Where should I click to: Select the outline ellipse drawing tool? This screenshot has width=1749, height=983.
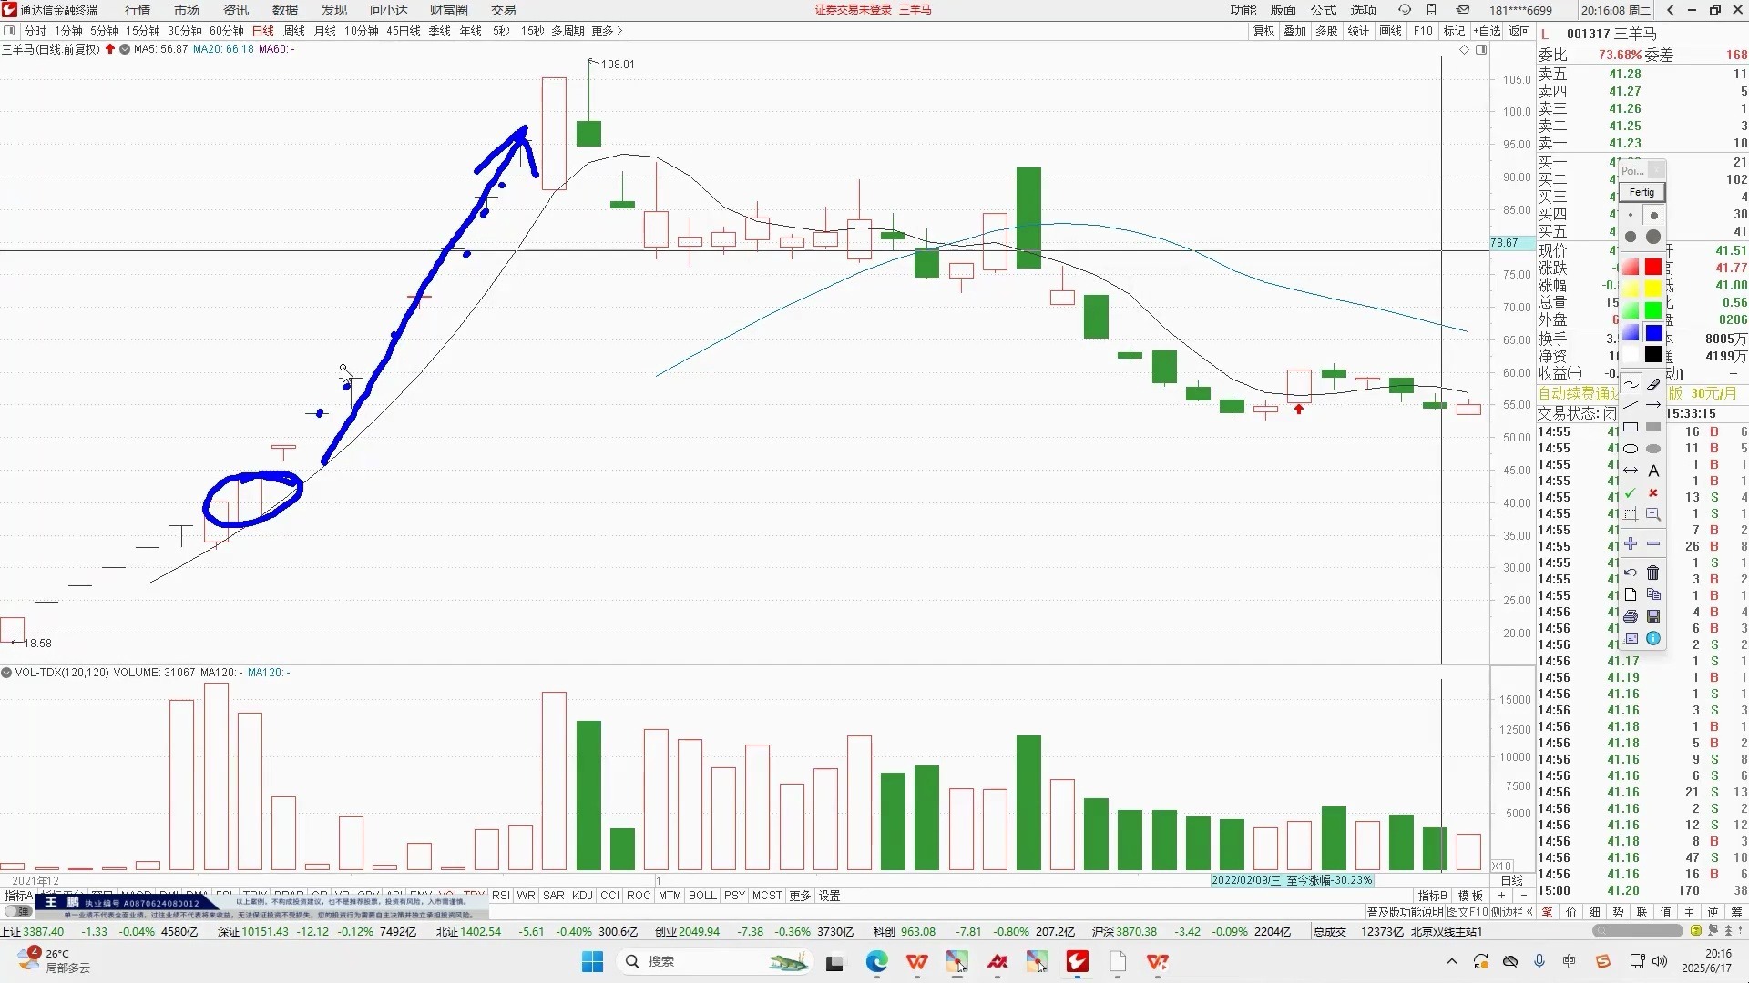pyautogui.click(x=1631, y=449)
